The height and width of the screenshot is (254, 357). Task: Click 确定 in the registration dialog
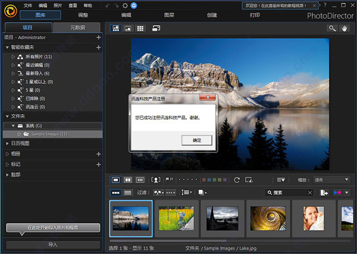197,140
